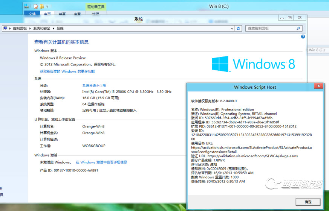This screenshot has width=329, height=211.
Task: Click the 系统分级不可用 link
Action: 94,85
